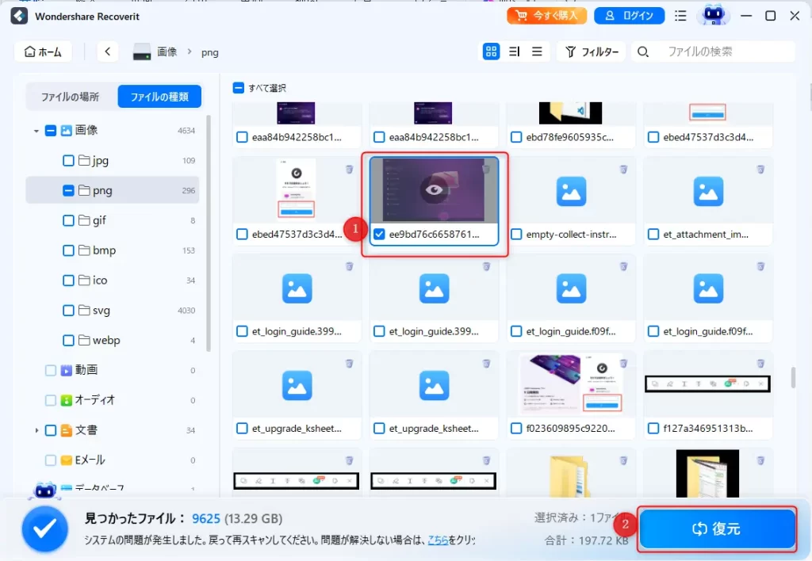812x561 pixels.
Task: Open the AI assistant robot icon
Action: (x=713, y=14)
